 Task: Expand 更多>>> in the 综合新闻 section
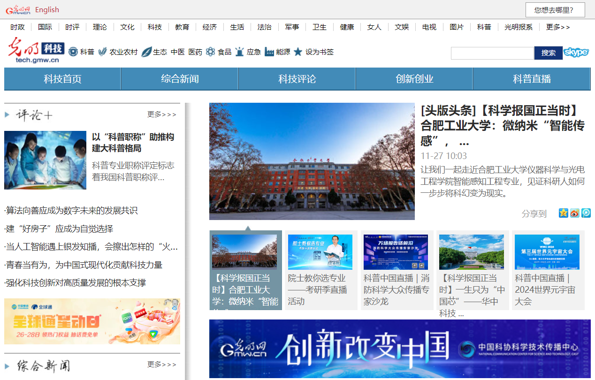pyautogui.click(x=162, y=365)
